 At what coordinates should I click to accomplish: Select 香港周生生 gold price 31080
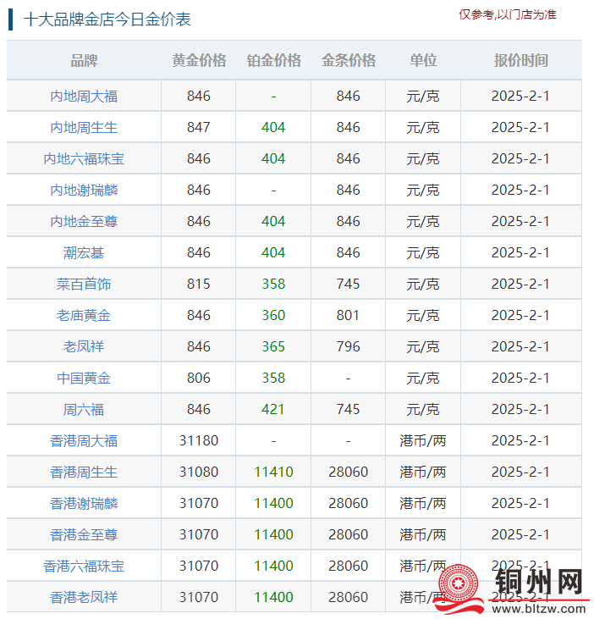[x=199, y=472]
